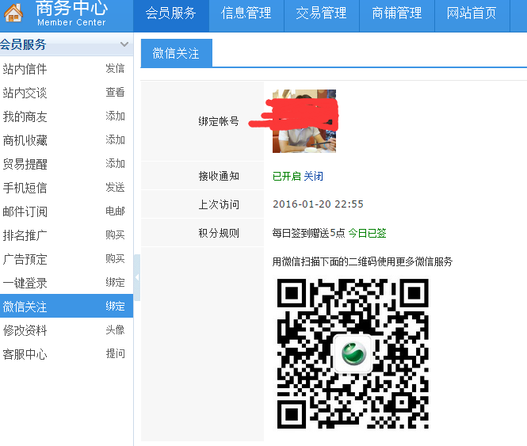Collapse the sidebar with the splitter arrow
This screenshot has height=446, width=527.
[x=137, y=277]
